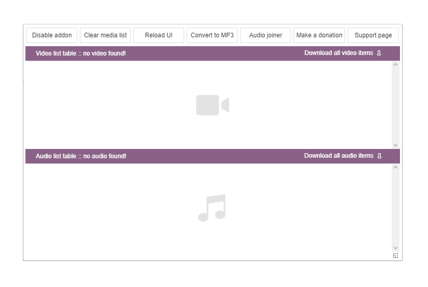Click the audio list scrollbar track
This screenshot has height=287, width=428.
(395, 208)
